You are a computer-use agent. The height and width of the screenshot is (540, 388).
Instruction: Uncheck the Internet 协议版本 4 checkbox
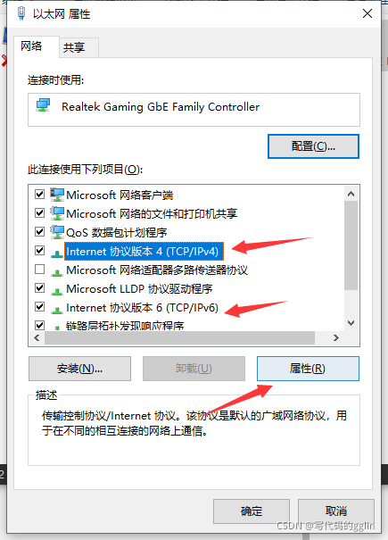(x=40, y=251)
